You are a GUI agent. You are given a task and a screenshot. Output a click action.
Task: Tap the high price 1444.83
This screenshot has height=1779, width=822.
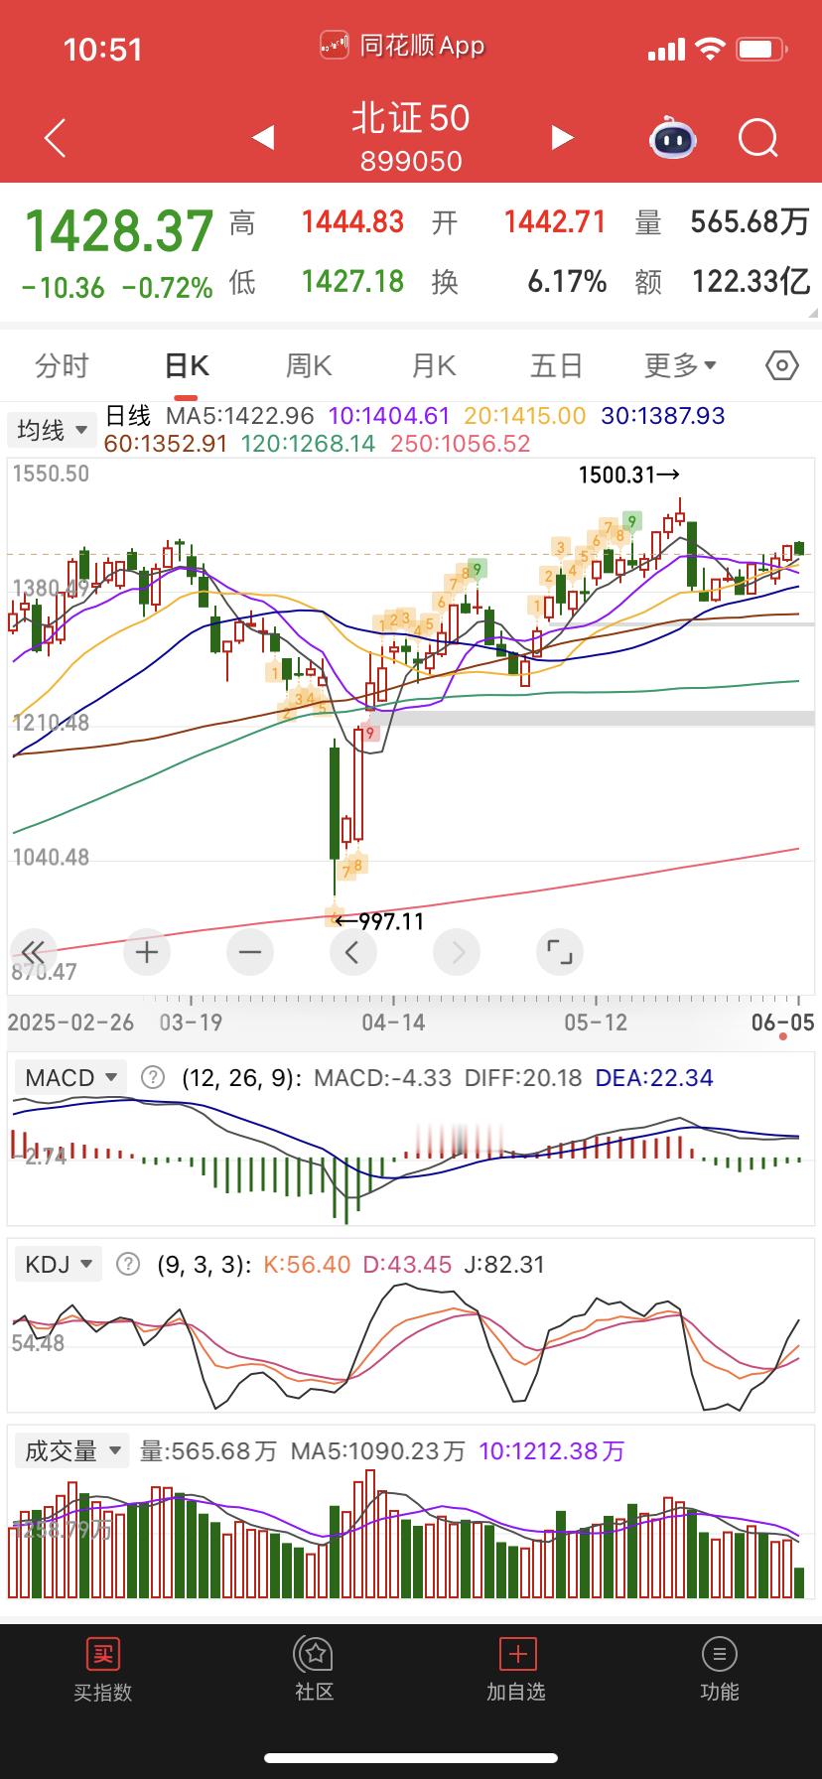coord(353,221)
